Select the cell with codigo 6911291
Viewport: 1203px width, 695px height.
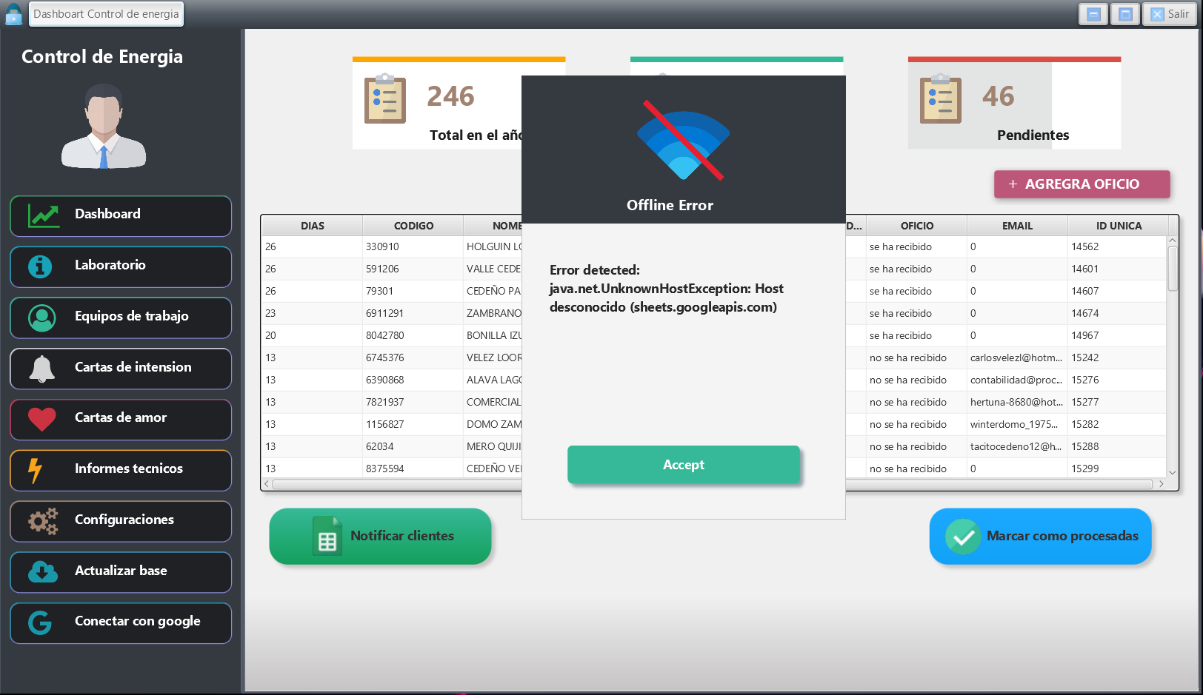[413, 314]
